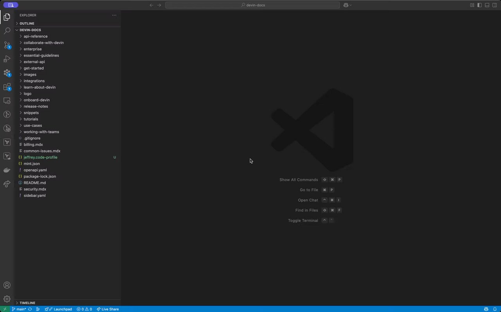
Task: Expand the tutorials folder
Action: 68,119
